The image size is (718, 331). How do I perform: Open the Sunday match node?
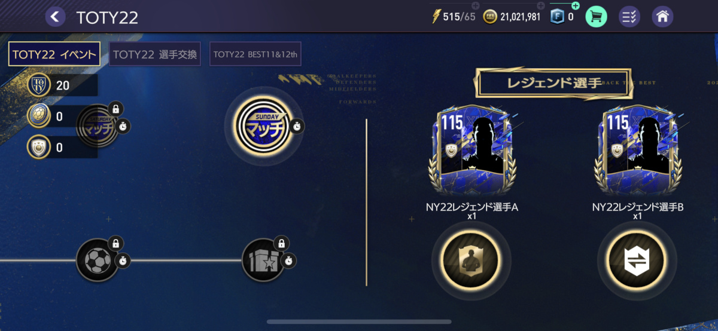pos(264,126)
